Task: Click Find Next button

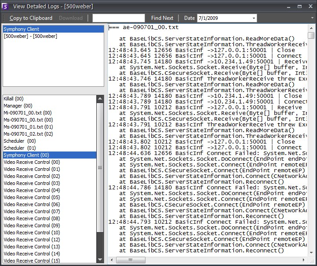Action: pyautogui.click(x=162, y=18)
